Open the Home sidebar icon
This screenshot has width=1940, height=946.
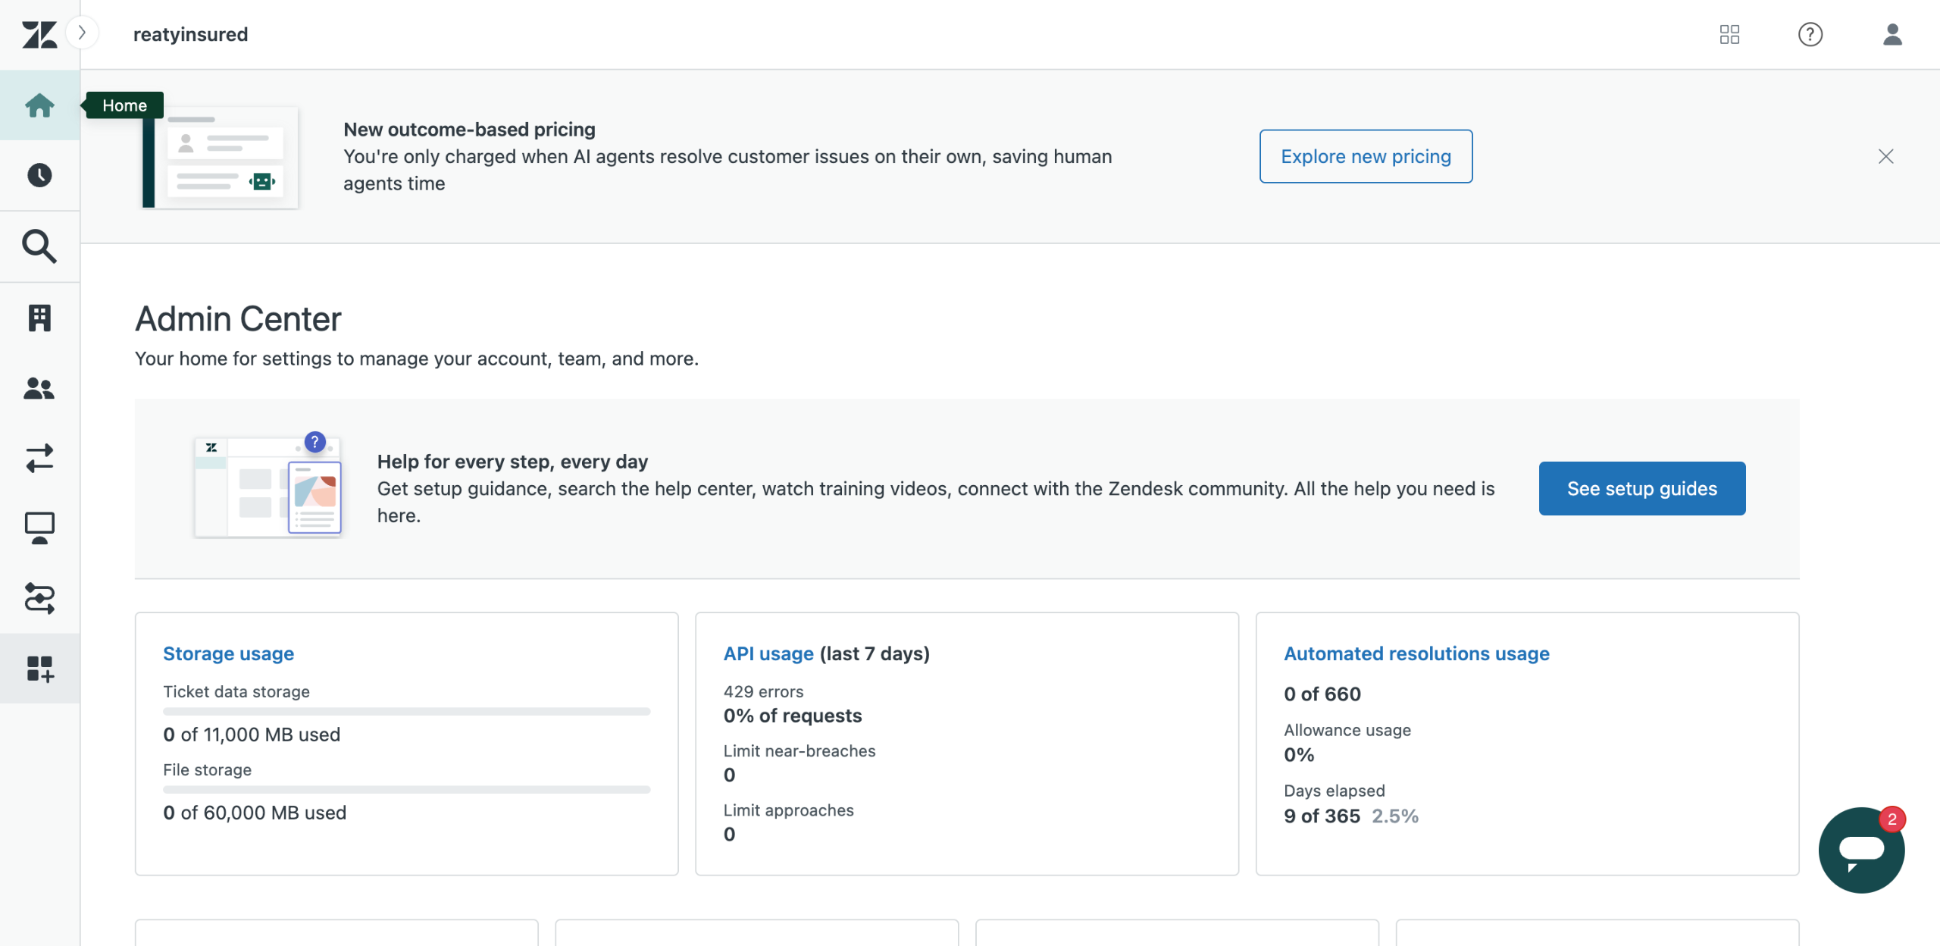pyautogui.click(x=39, y=105)
